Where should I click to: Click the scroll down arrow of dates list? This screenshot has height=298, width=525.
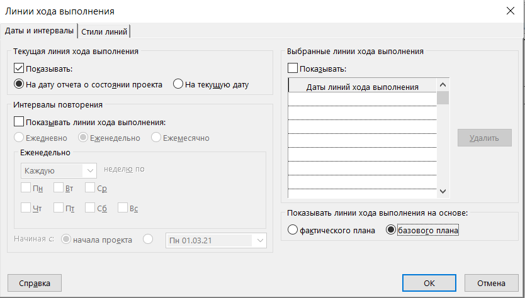click(443, 191)
